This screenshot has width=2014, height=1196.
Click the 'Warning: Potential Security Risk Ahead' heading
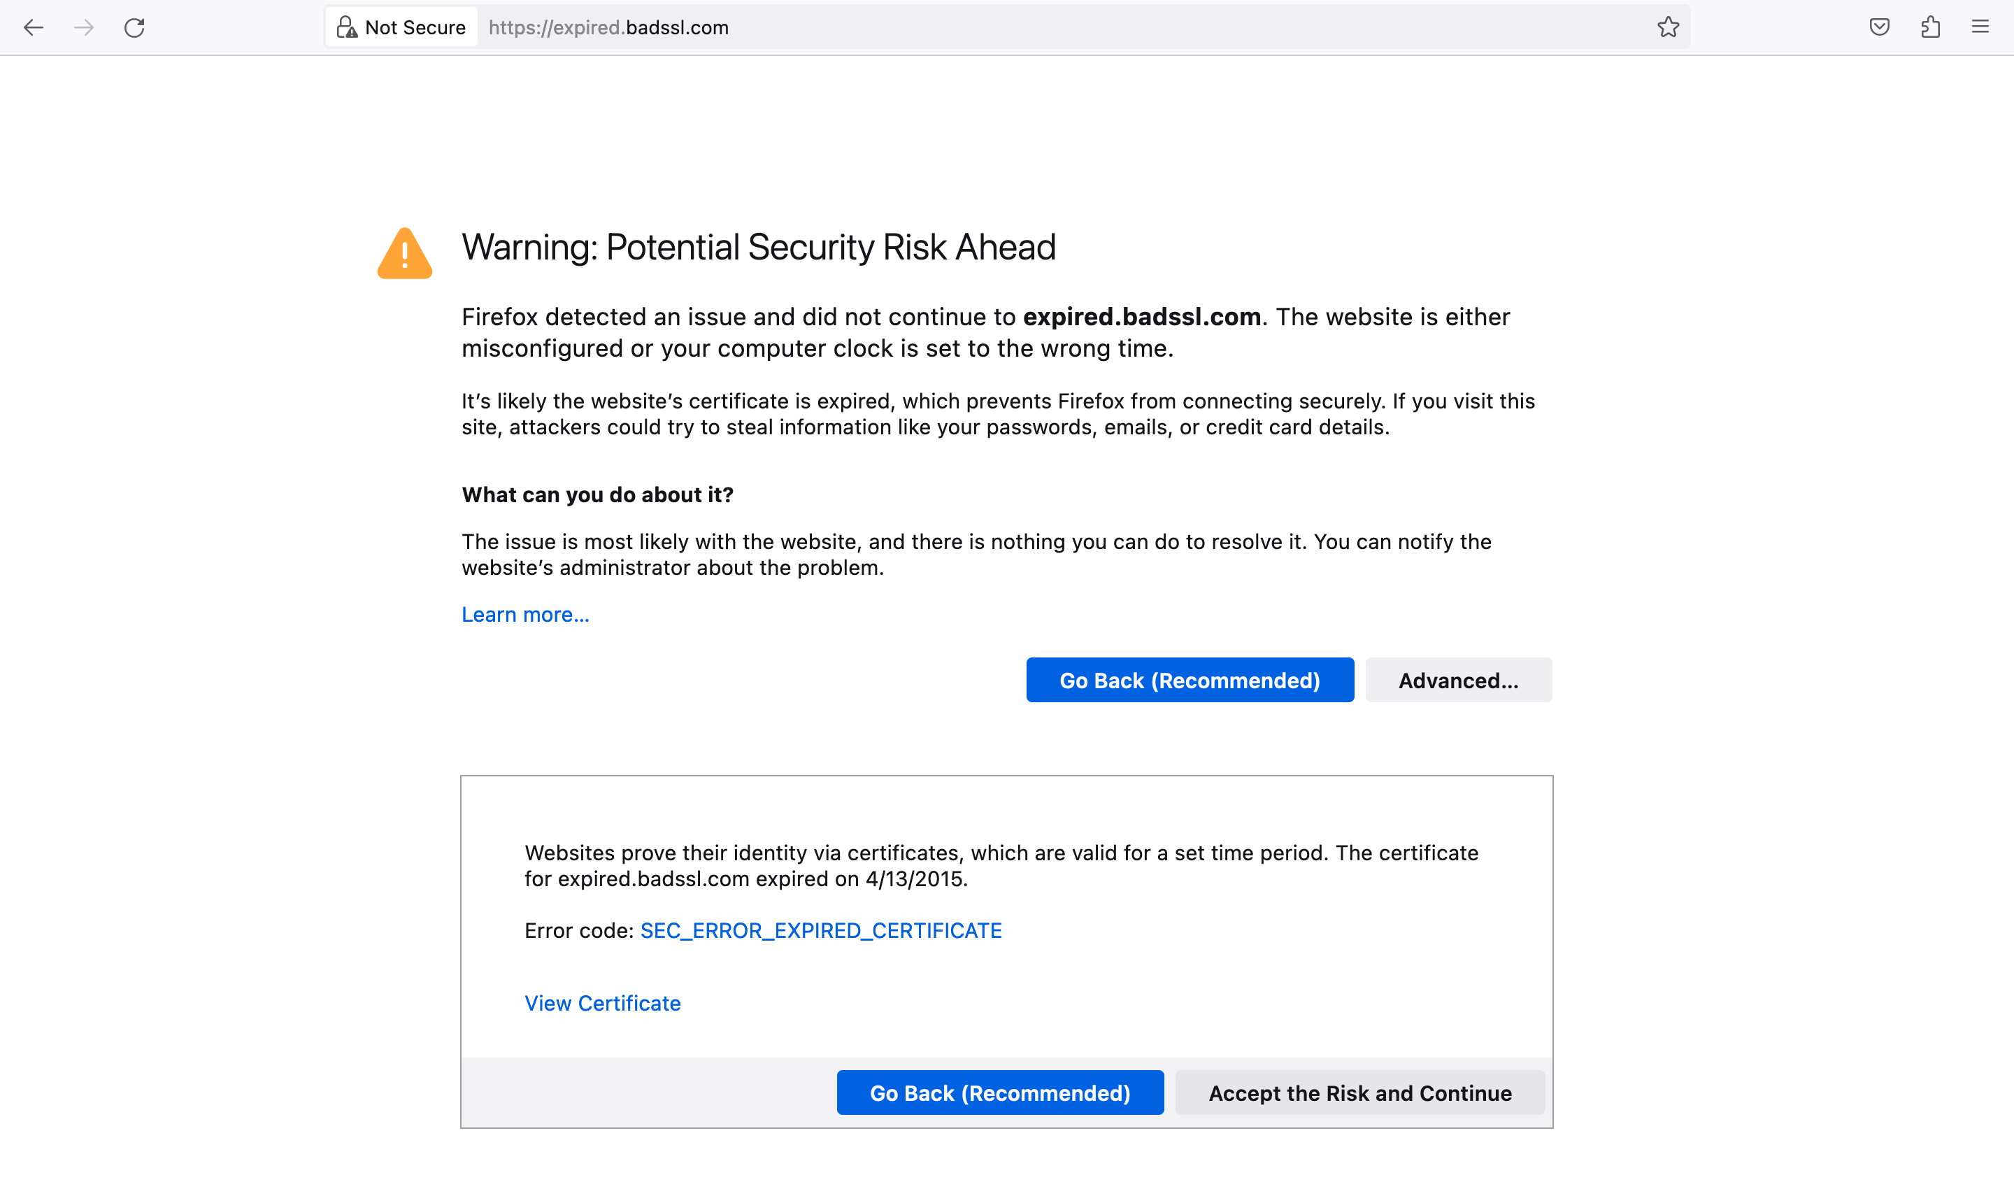click(x=758, y=248)
